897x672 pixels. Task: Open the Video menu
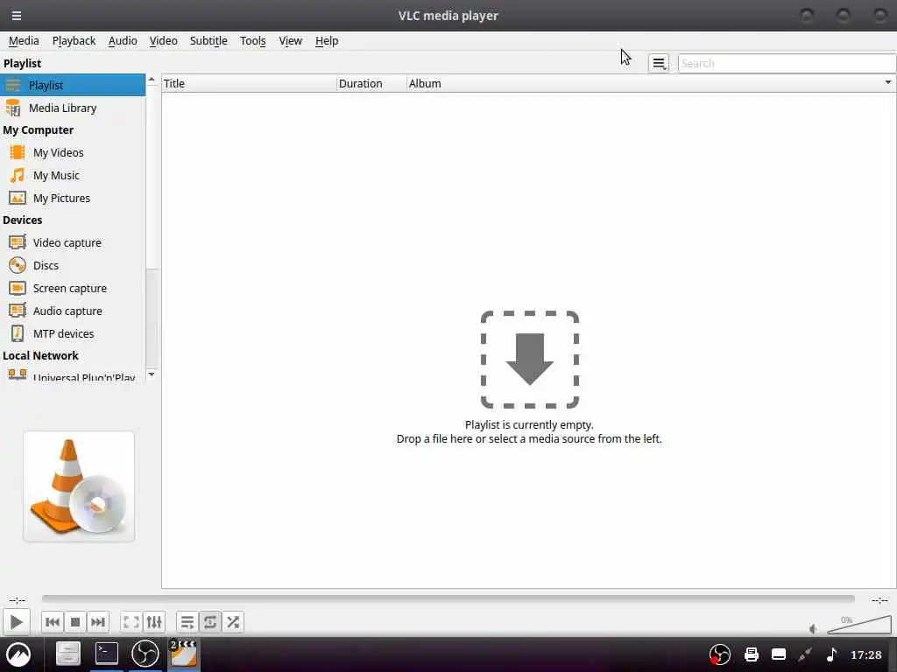pos(163,40)
